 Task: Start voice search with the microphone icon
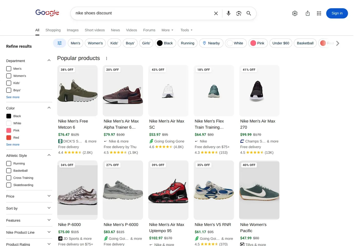(228, 13)
